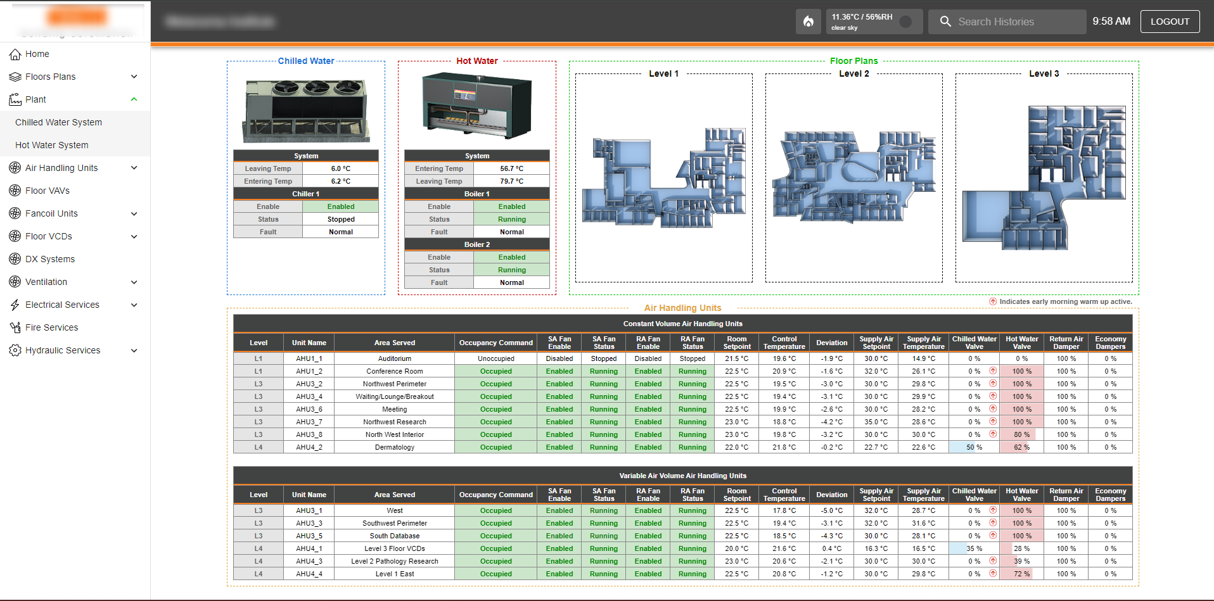Open Fire Services menu item
Viewport: 1214px width, 601px height.
coord(75,327)
